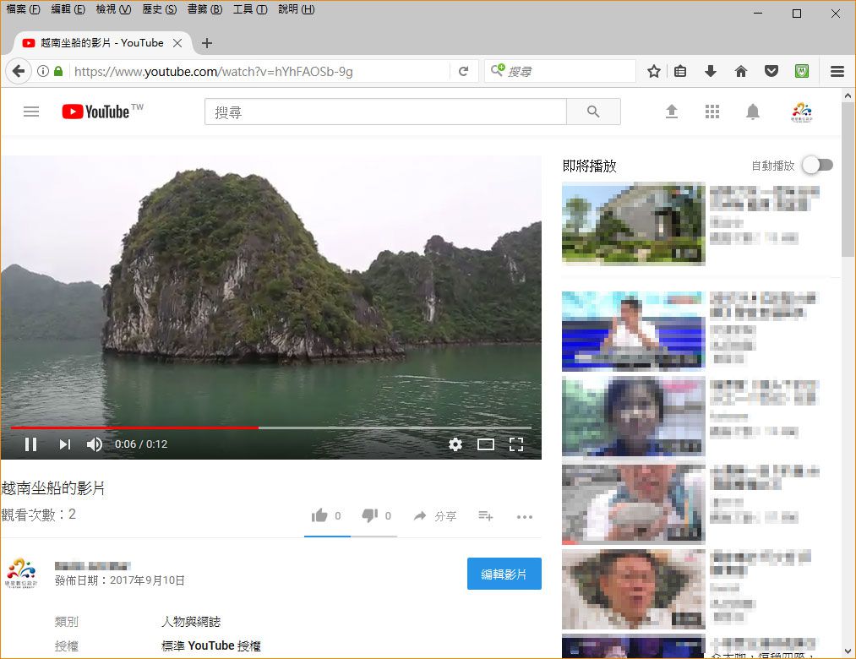This screenshot has height=659, width=856.
Task: Enable the 自動播放 autoplay switch
Action: coord(815,165)
